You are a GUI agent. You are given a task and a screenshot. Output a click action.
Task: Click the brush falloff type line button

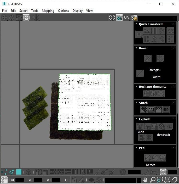point(140,74)
